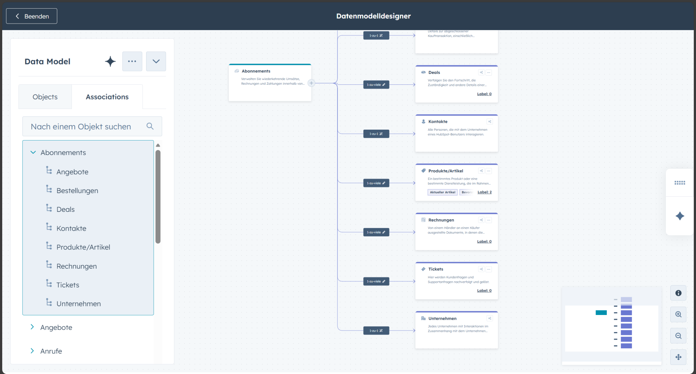Click the association icon on the Kontakte card

(x=490, y=121)
